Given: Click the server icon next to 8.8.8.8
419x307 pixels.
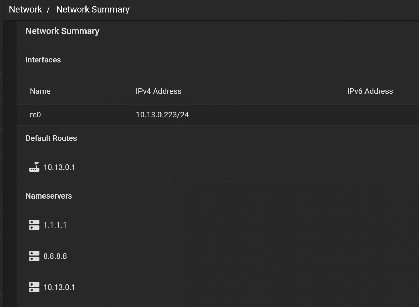Looking at the screenshot, I should (x=34, y=256).
